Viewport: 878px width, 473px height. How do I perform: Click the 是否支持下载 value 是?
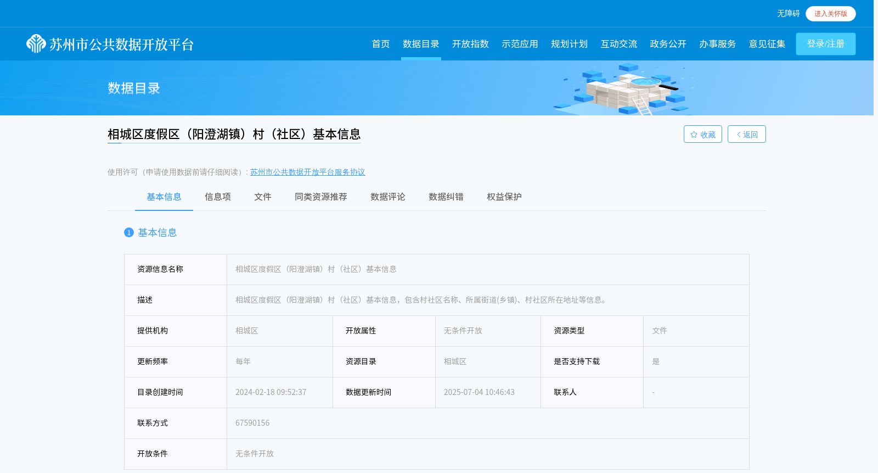pos(656,361)
